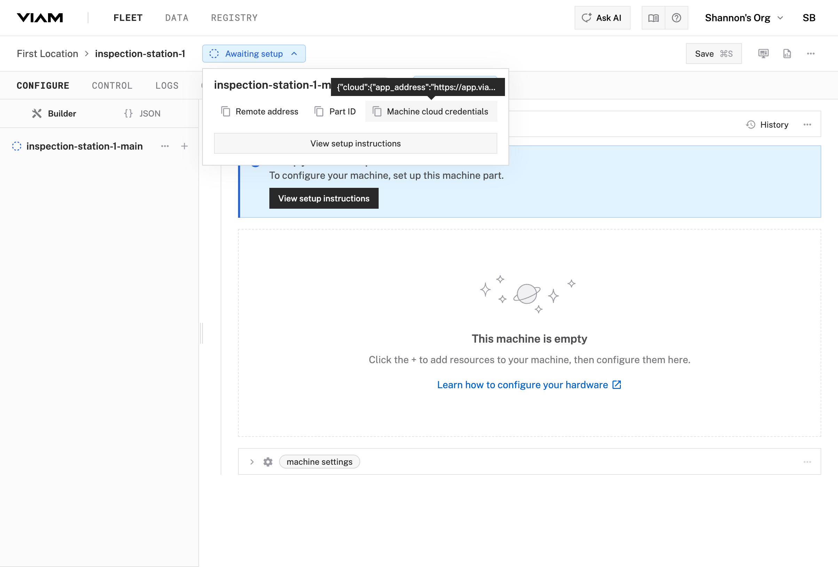Click the View setup instructions button
Screen dimensions: 838x567
tap(323, 198)
